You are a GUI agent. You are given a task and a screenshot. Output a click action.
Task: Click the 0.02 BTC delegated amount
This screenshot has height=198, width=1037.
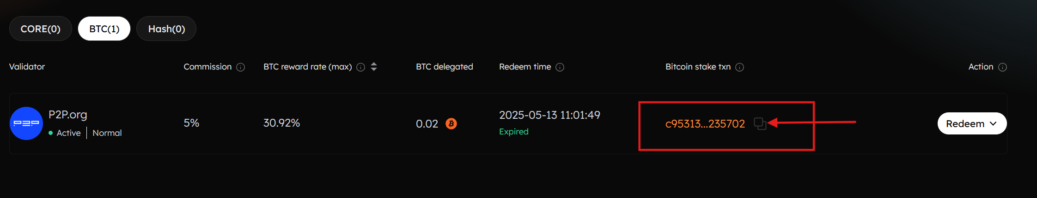[427, 123]
